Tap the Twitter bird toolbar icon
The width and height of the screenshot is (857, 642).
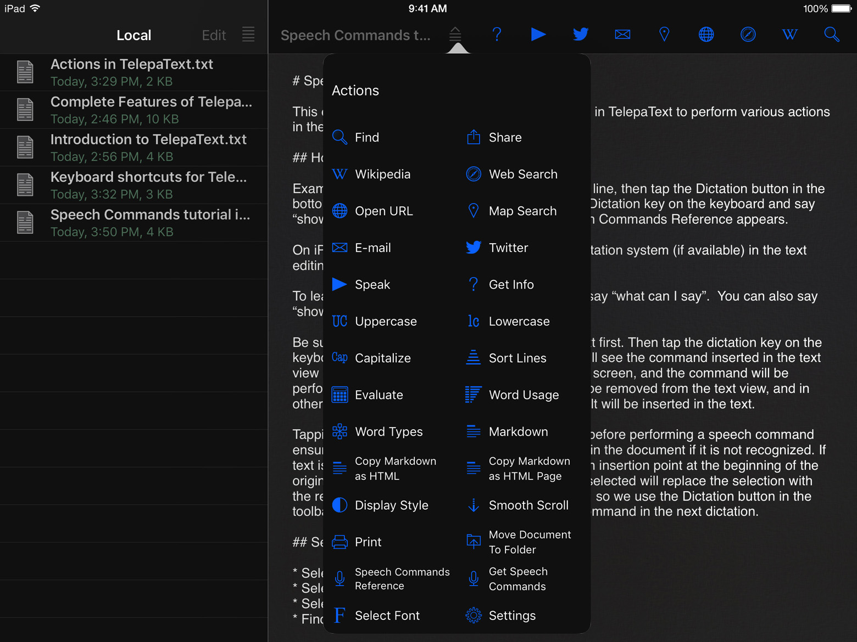pos(581,35)
